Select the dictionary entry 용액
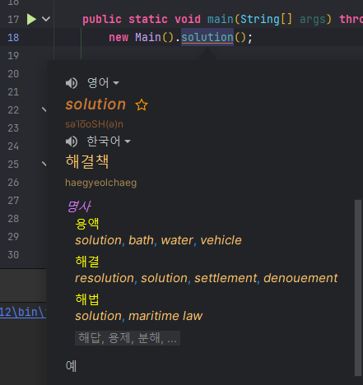363x385 pixels. click(87, 224)
